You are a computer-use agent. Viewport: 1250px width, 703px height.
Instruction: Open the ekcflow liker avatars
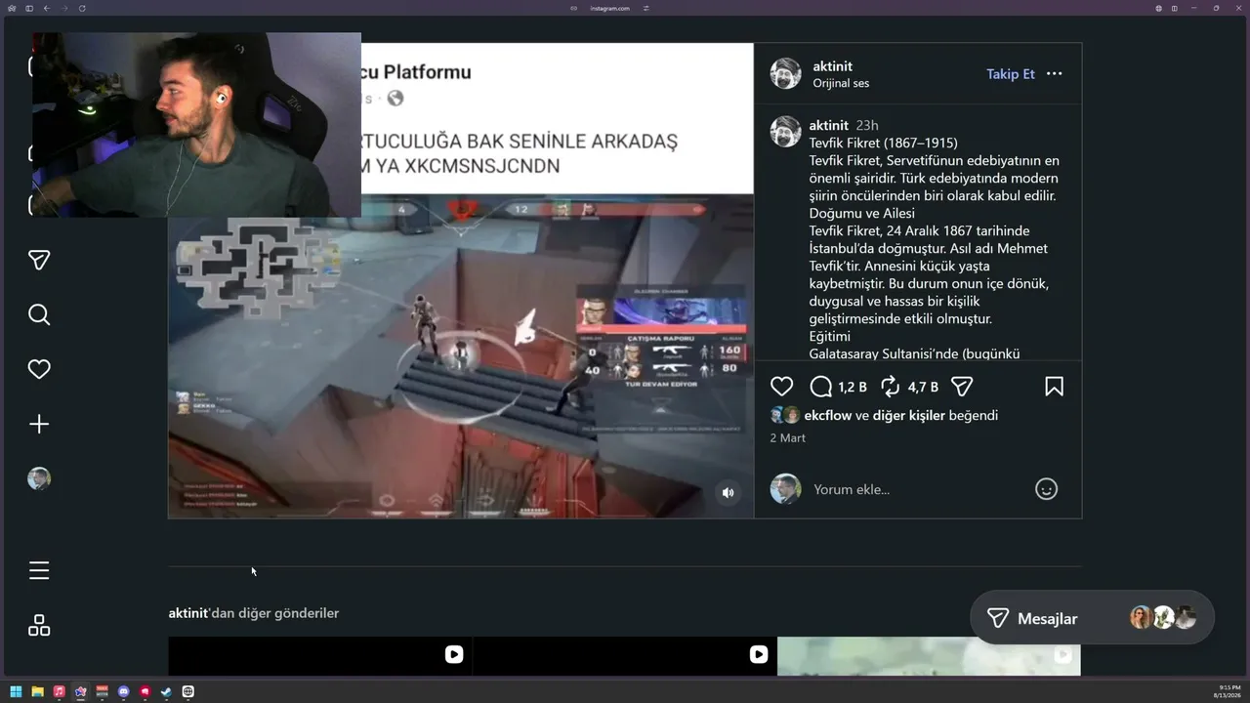(784, 415)
